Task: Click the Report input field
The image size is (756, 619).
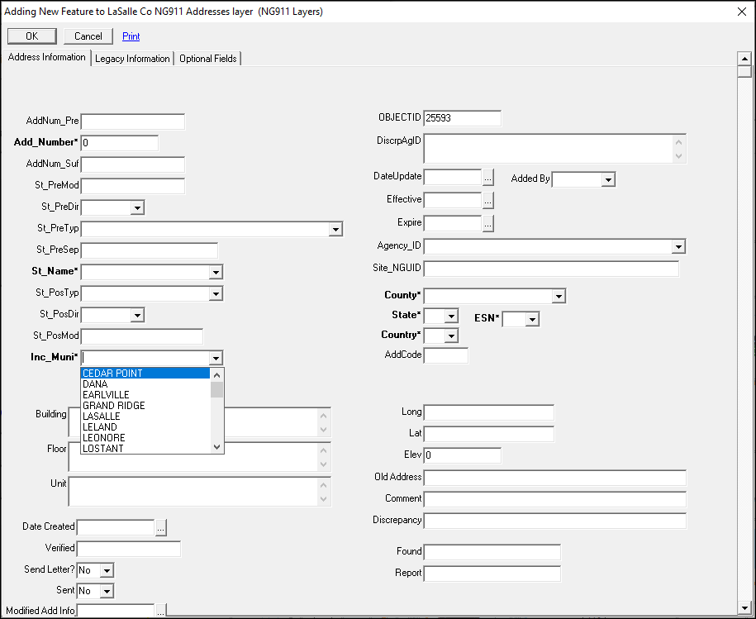Action: (492, 574)
